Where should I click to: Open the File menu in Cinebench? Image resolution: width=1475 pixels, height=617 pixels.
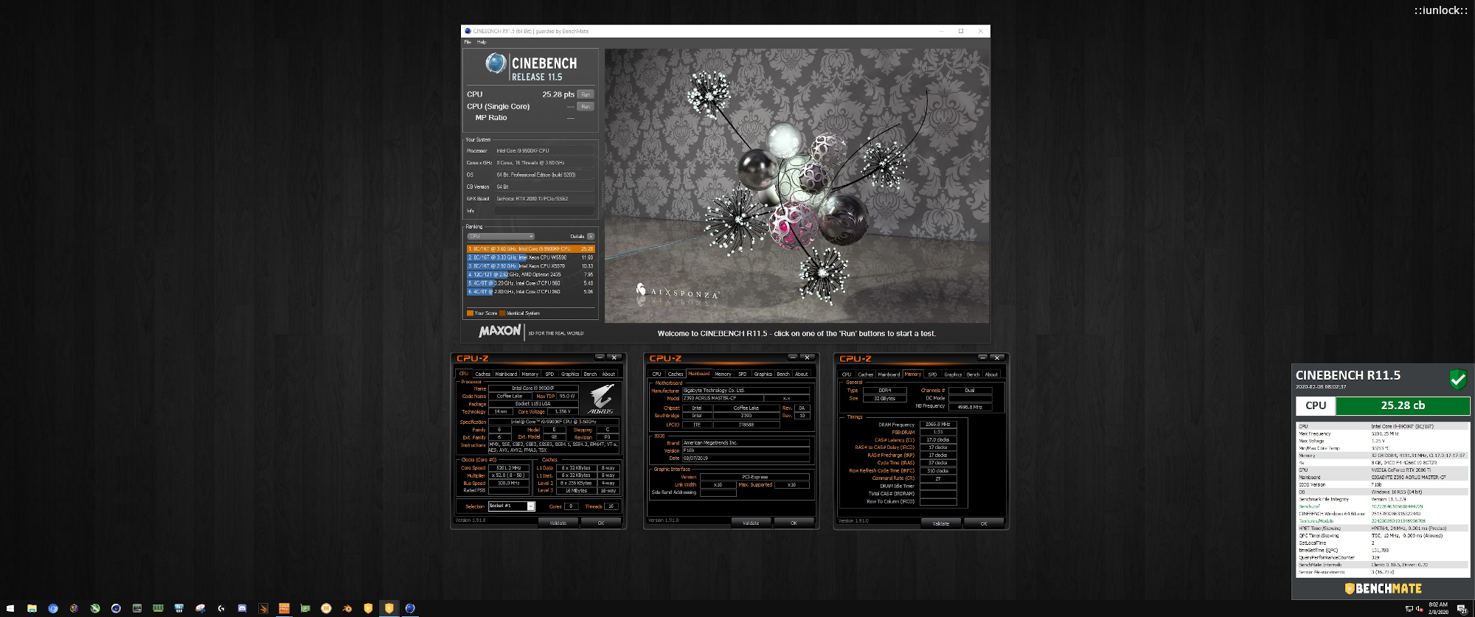pyautogui.click(x=468, y=42)
